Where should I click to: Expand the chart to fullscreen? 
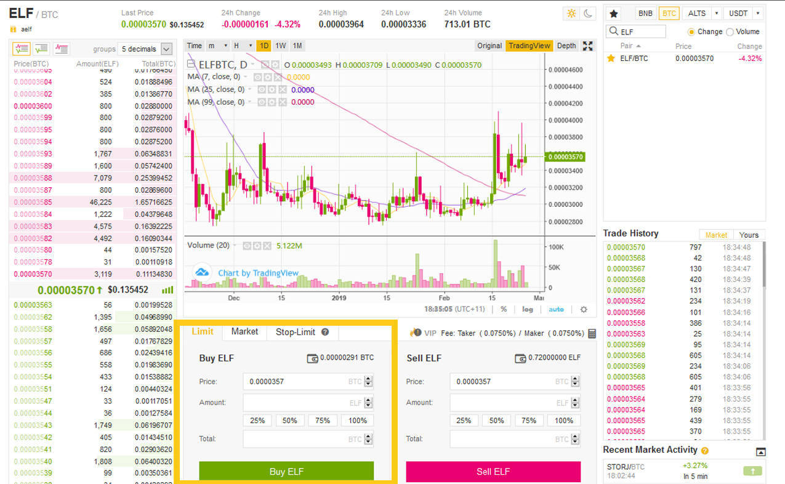pos(587,46)
